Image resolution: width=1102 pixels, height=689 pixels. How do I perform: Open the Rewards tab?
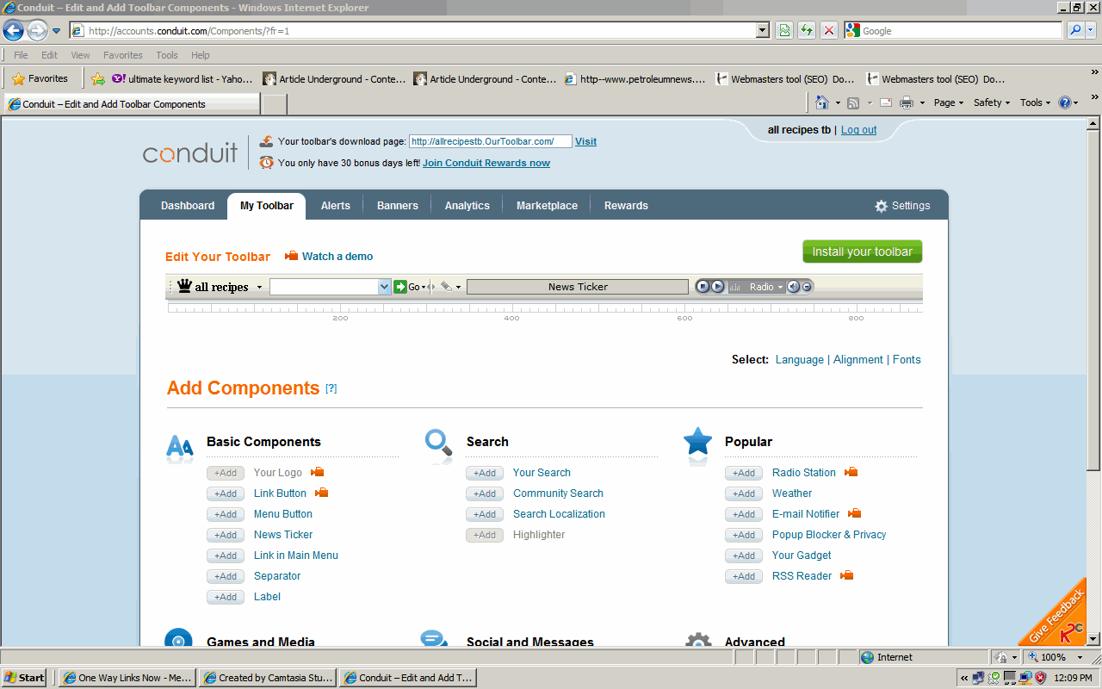point(626,206)
